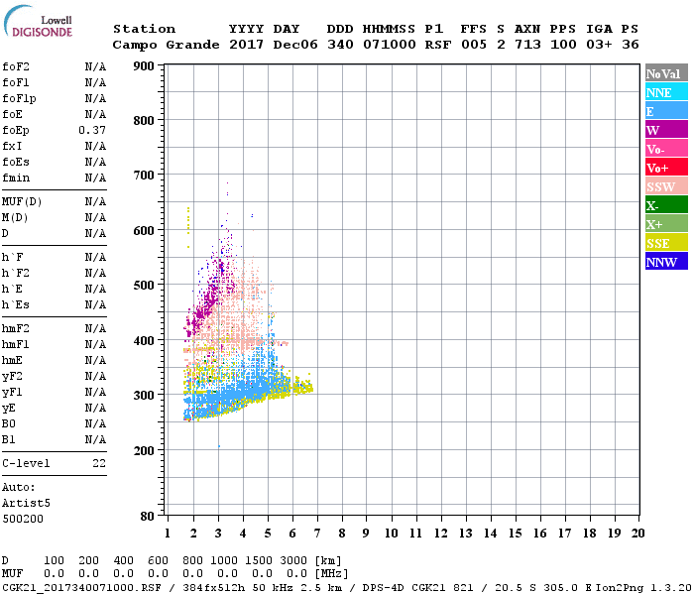
Task: Click the foF1 parameter label
Action: 16,82
